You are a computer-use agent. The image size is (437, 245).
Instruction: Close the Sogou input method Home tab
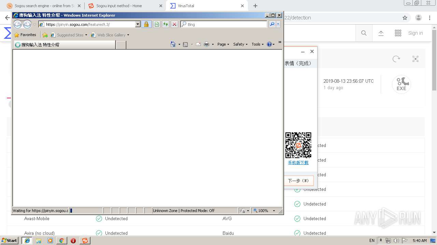[161, 6]
